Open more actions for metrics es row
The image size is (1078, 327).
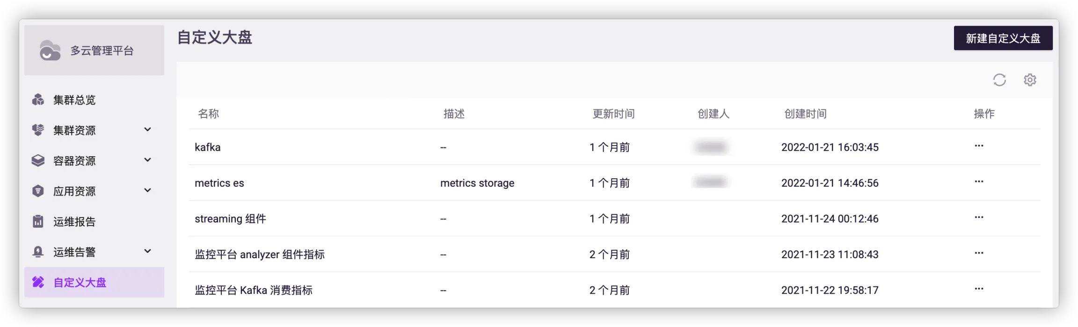coord(979,182)
